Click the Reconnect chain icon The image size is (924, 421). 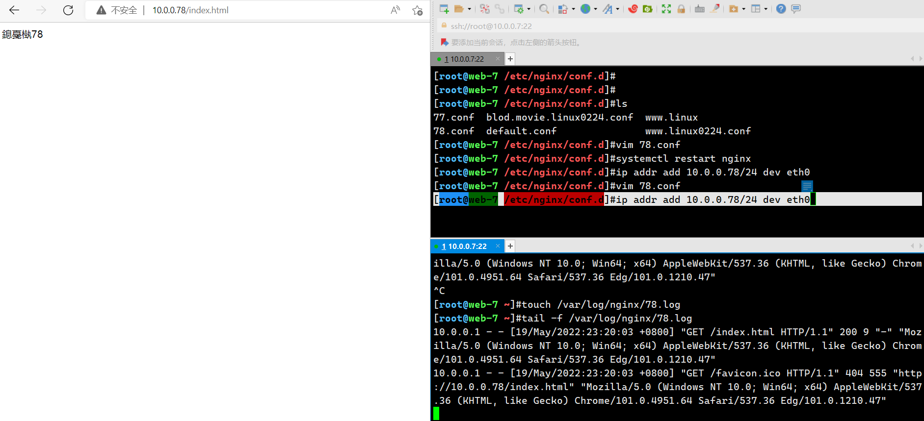(500, 9)
